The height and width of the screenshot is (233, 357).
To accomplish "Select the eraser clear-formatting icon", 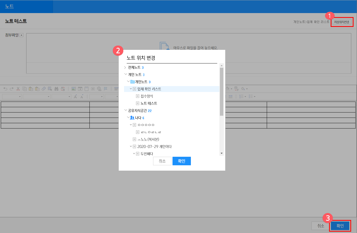I will pyautogui.click(x=44, y=89).
